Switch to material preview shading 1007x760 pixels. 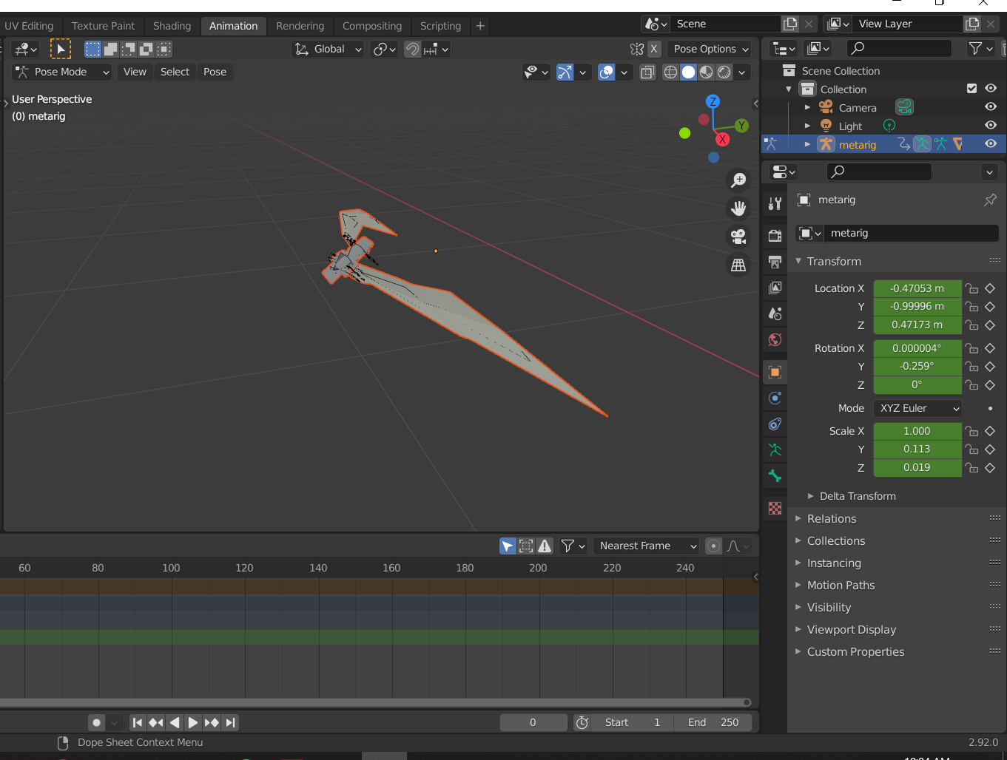pos(706,72)
